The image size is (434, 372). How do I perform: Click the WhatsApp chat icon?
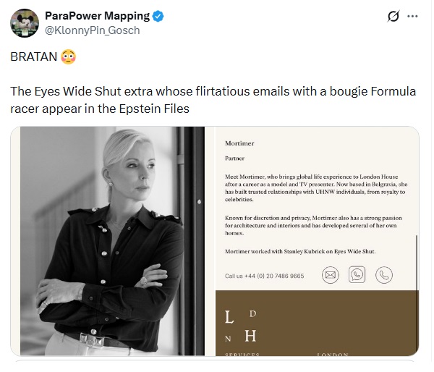pyautogui.click(x=357, y=274)
